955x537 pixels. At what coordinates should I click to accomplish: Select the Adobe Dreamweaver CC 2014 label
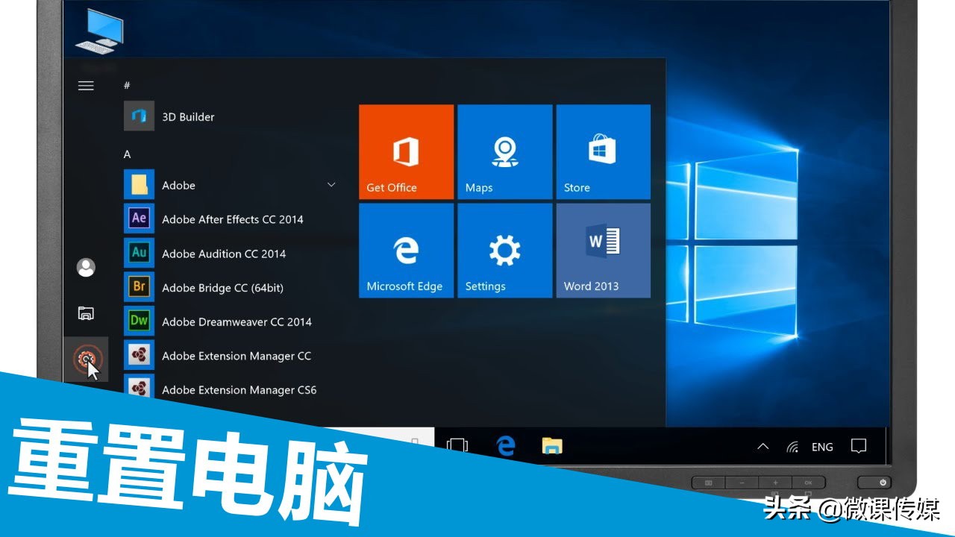pos(237,322)
